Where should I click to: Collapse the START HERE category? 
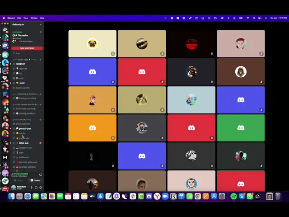24,60
